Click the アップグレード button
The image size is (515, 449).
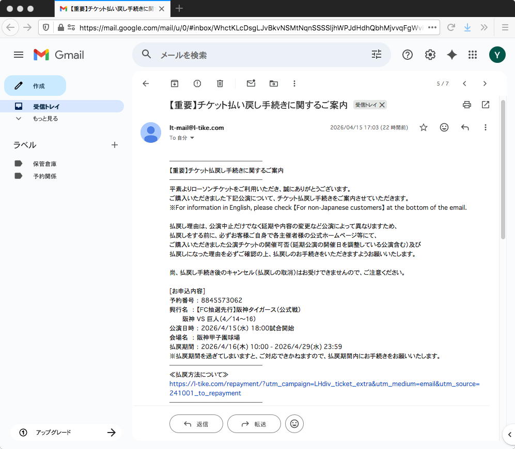66,433
